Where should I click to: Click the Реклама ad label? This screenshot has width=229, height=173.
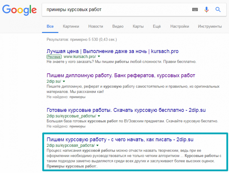point(54,57)
